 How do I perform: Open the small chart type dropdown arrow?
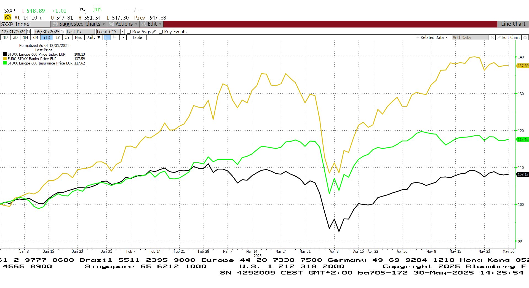point(123,37)
